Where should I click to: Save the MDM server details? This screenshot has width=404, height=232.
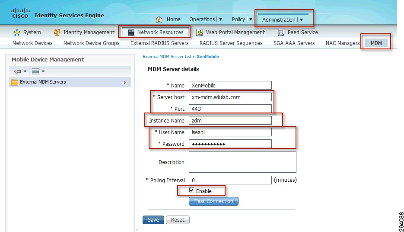[x=153, y=220]
